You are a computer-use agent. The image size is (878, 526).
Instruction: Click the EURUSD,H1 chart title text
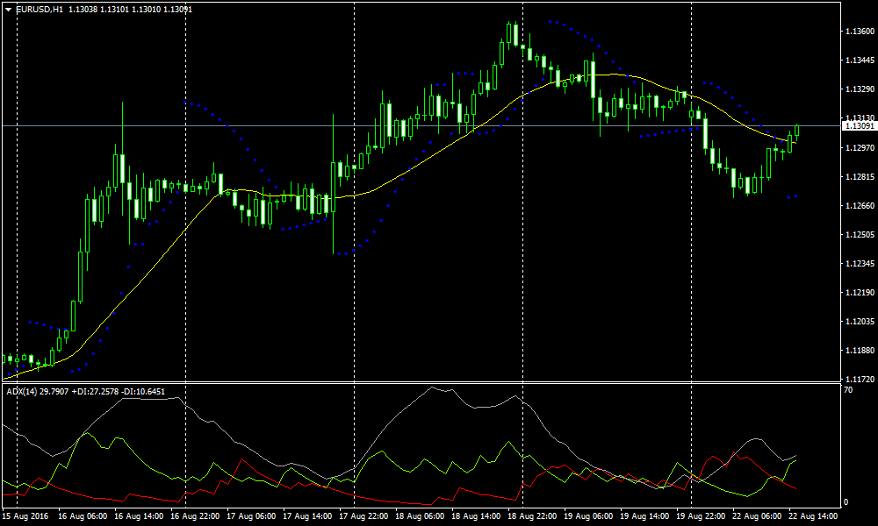click(x=40, y=10)
